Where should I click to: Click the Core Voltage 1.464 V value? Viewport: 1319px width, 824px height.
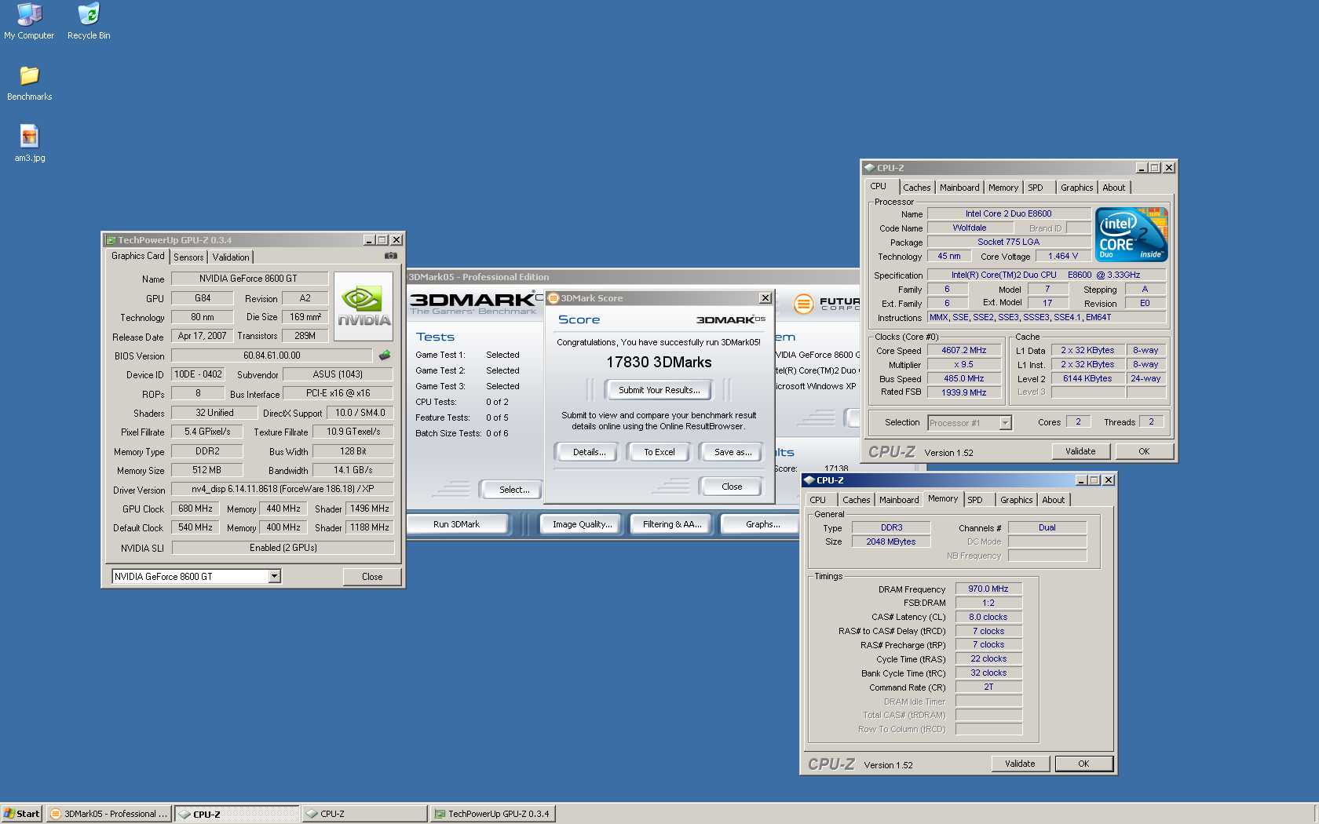click(x=1063, y=257)
